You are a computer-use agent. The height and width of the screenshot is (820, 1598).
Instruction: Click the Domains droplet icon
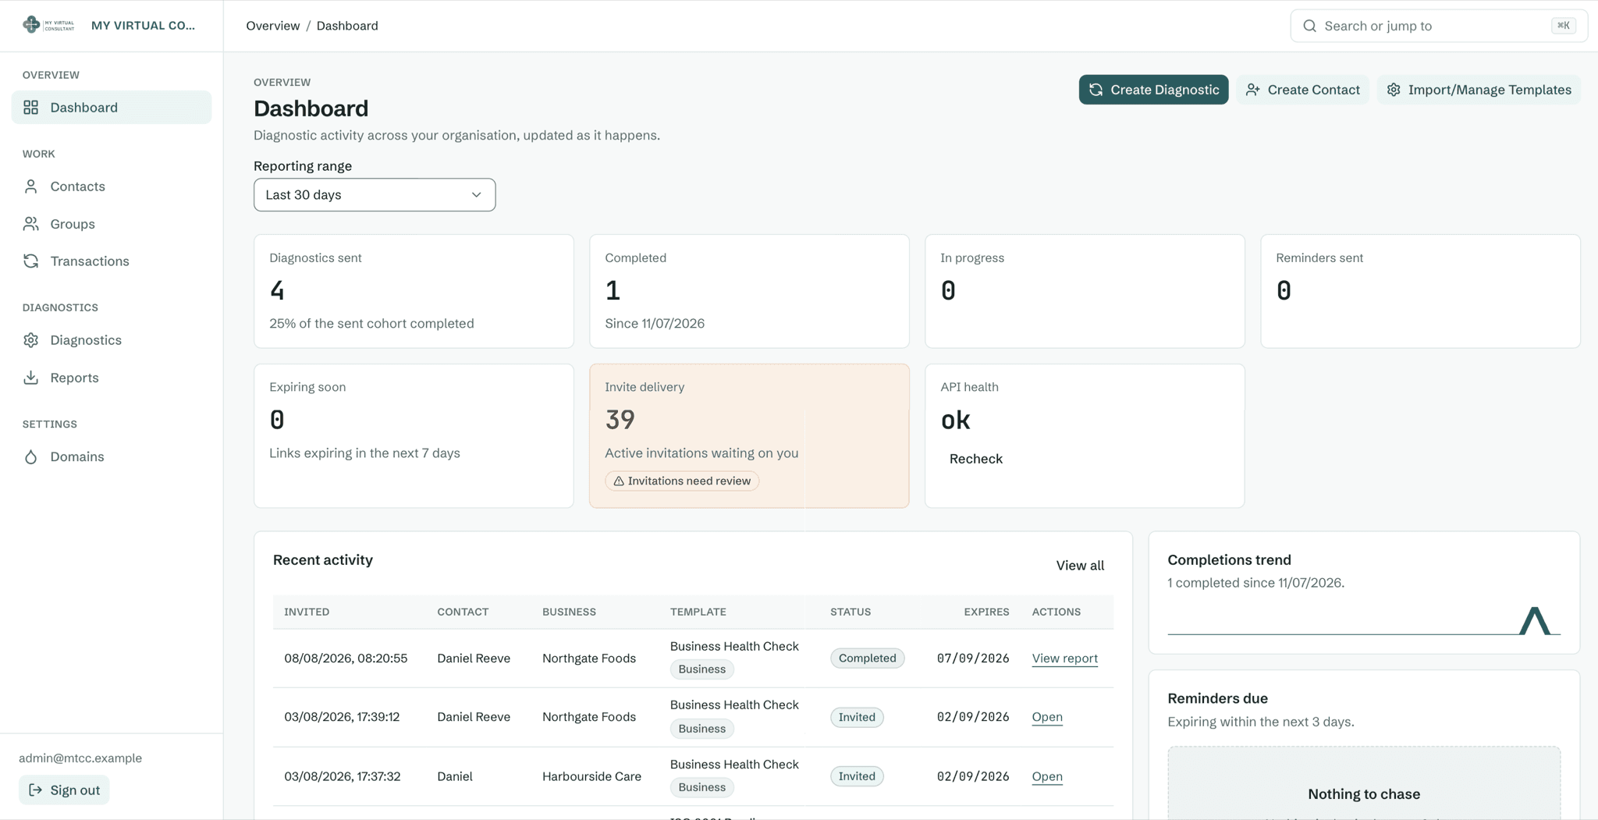click(31, 457)
